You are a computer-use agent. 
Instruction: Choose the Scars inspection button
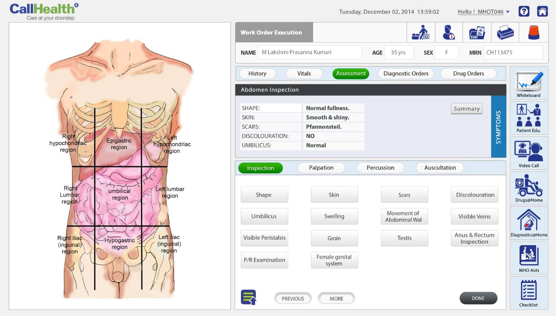point(404,195)
